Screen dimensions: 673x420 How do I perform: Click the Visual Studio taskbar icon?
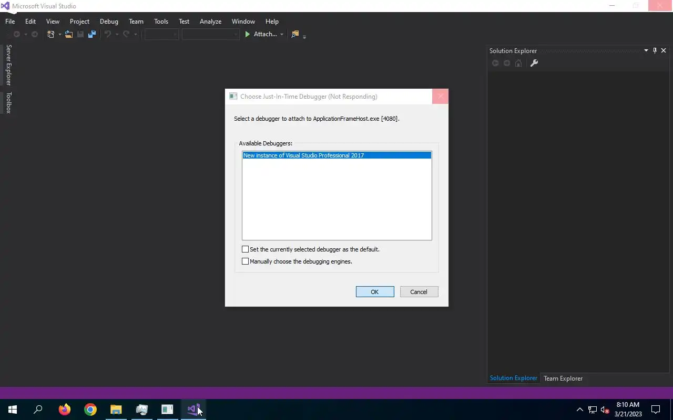pos(193,409)
